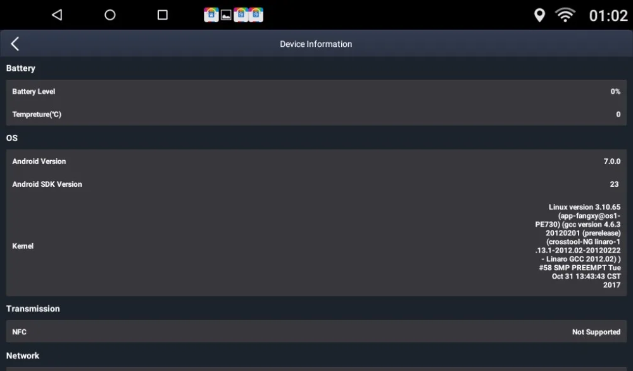Screen dimensions: 633x371
Task: Tap the Device Information title
Action: pos(316,44)
